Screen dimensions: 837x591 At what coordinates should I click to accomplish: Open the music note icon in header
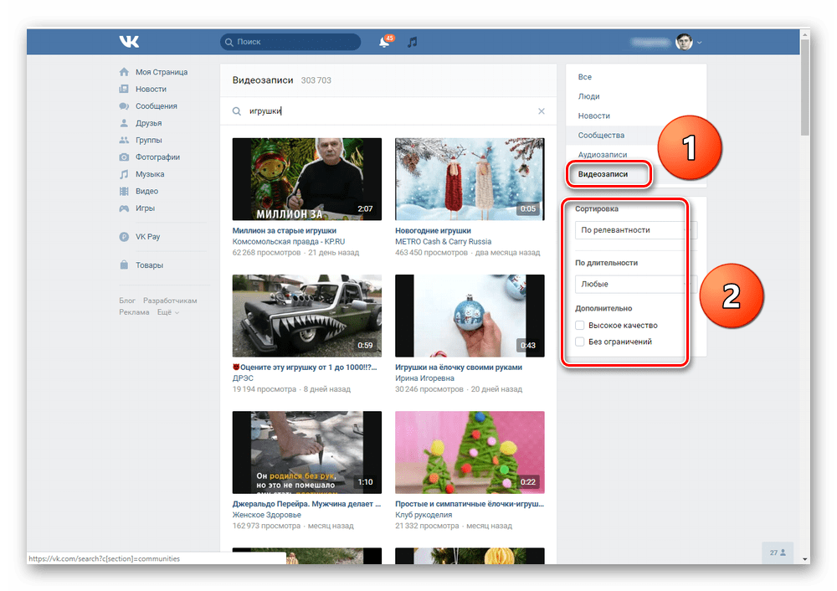(412, 42)
